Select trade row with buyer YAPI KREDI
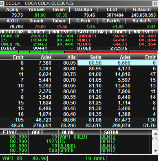This screenshot has height=161, width=159. [75, 137]
